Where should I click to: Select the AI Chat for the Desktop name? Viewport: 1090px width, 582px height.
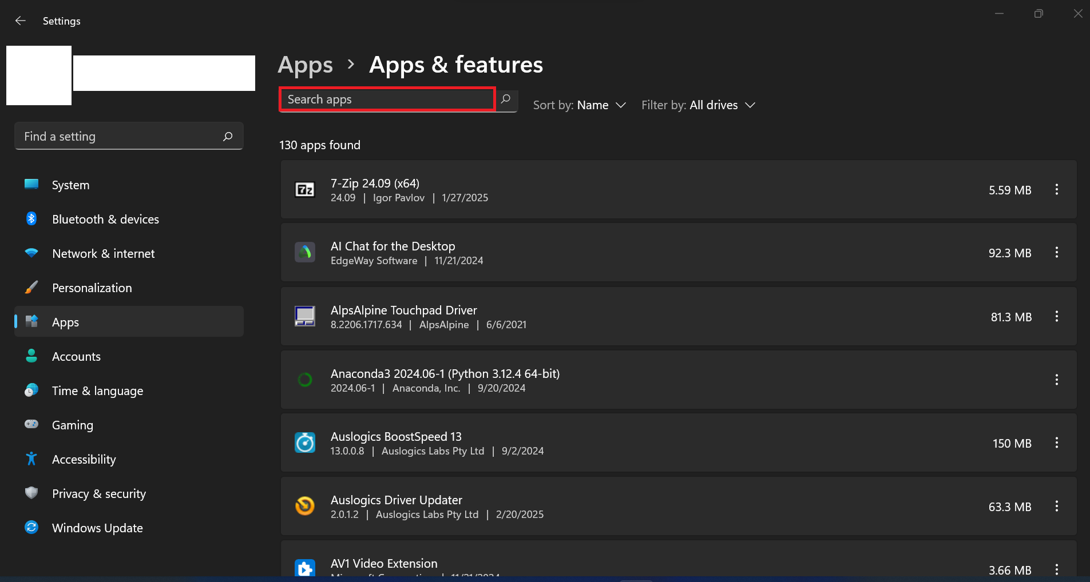393,246
